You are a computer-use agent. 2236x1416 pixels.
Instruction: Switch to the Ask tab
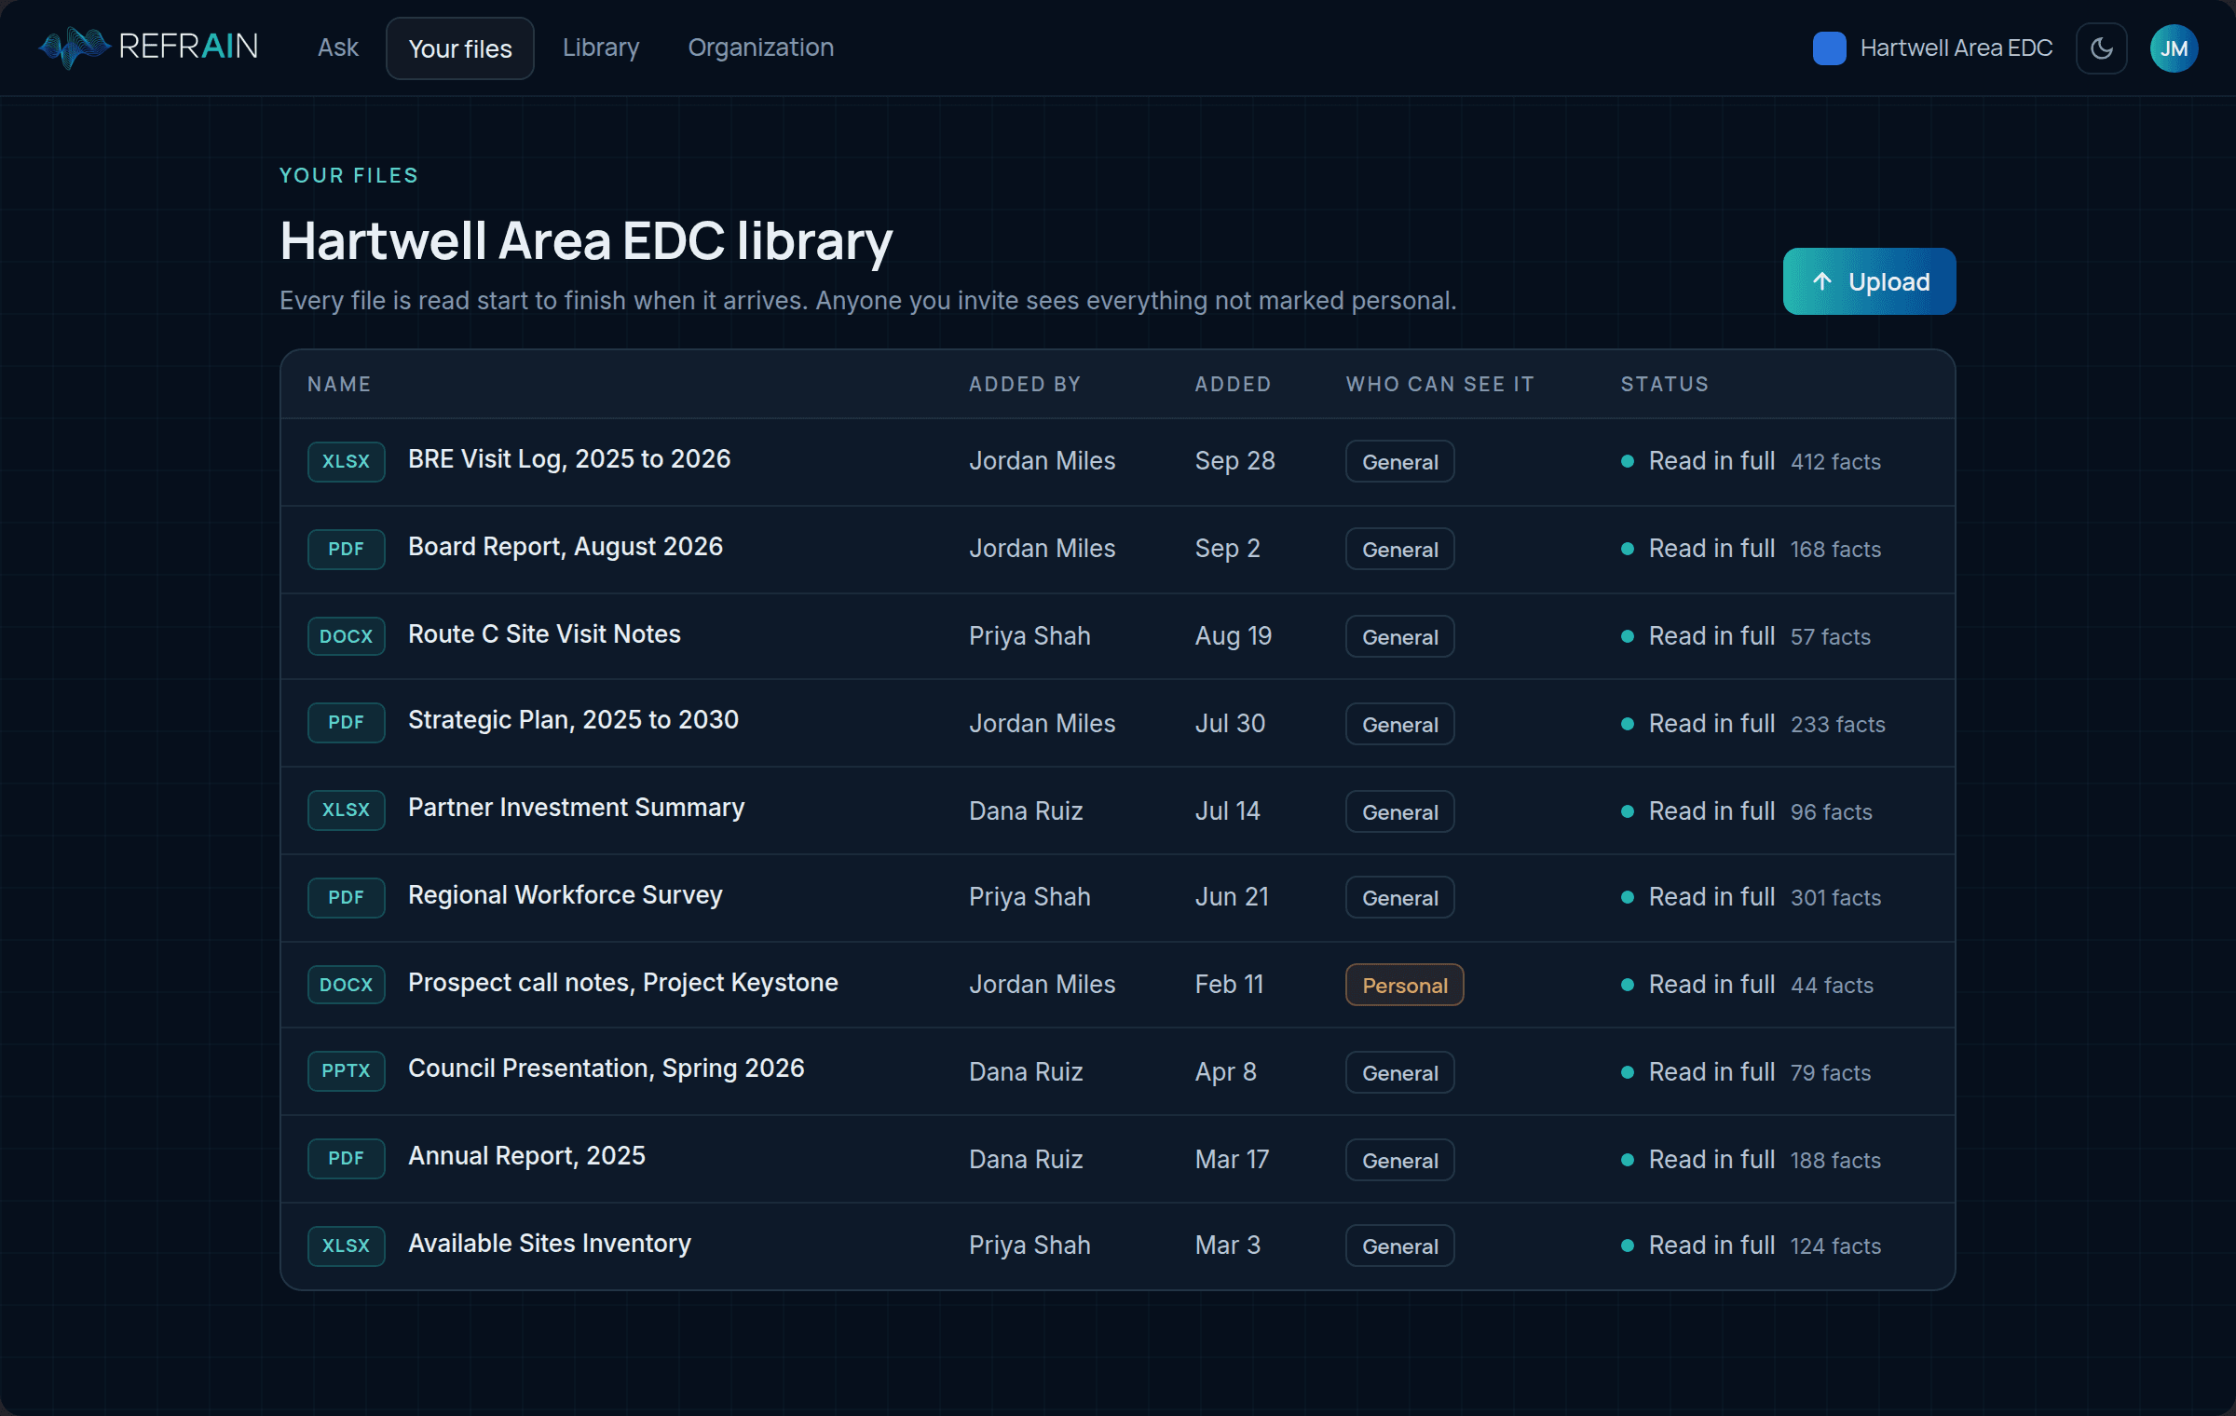coord(337,48)
